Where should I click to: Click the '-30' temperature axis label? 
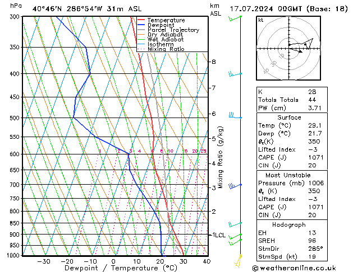tap(44, 261)
